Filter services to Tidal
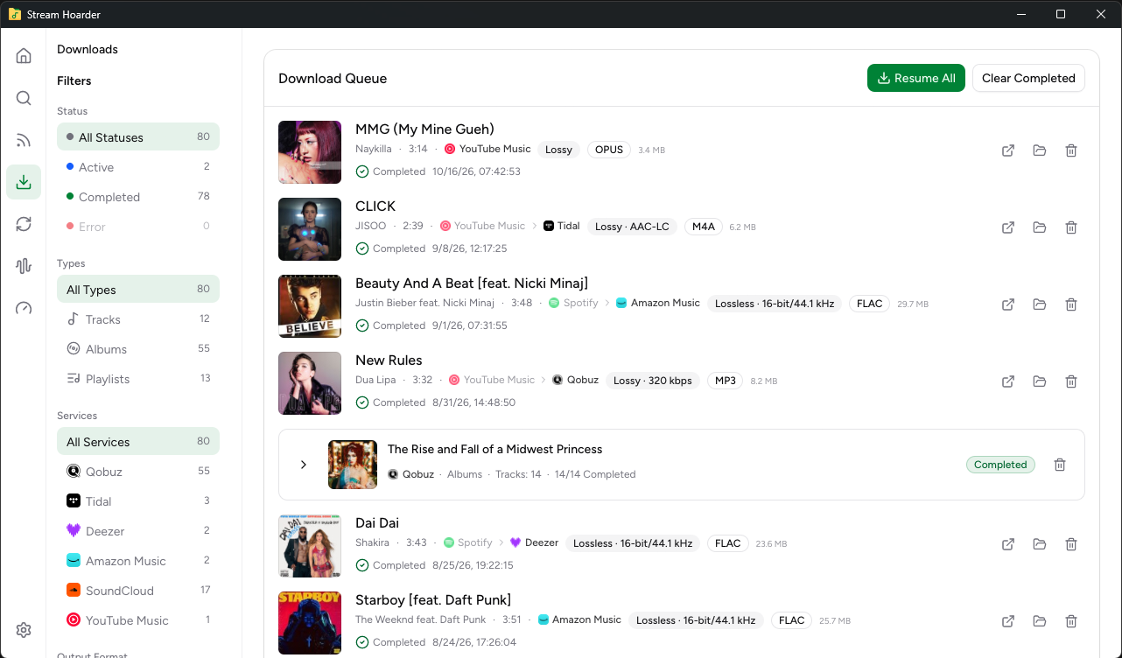1122x658 pixels. point(138,500)
